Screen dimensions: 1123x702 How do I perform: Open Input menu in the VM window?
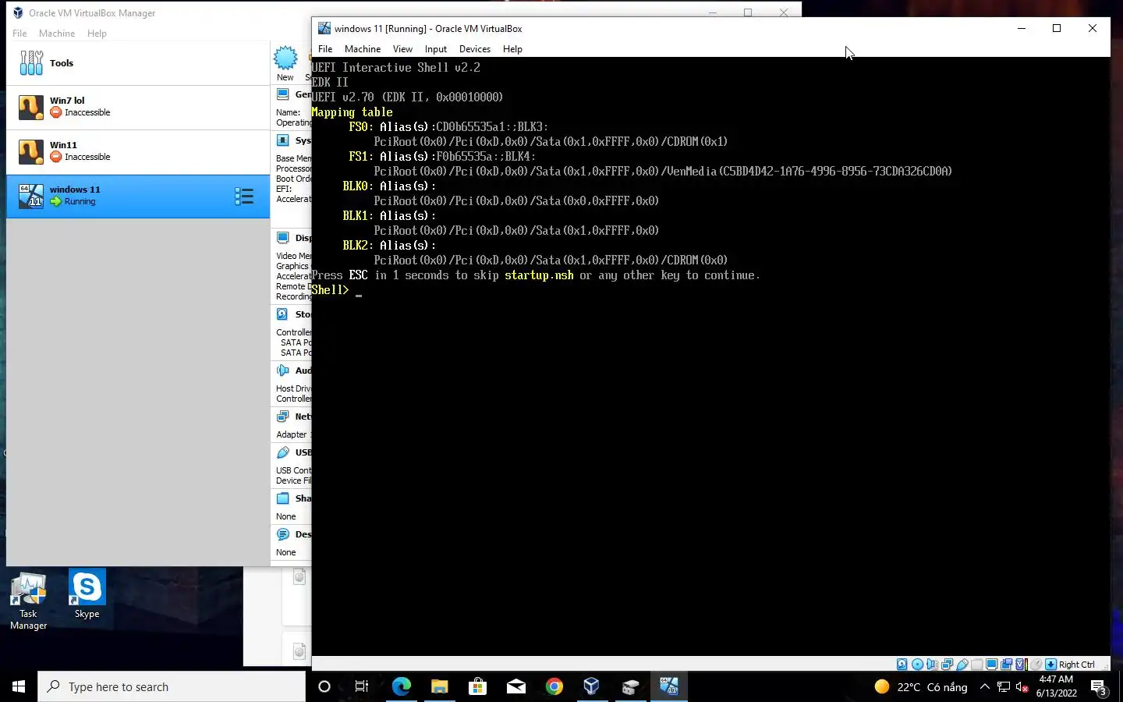pos(436,49)
